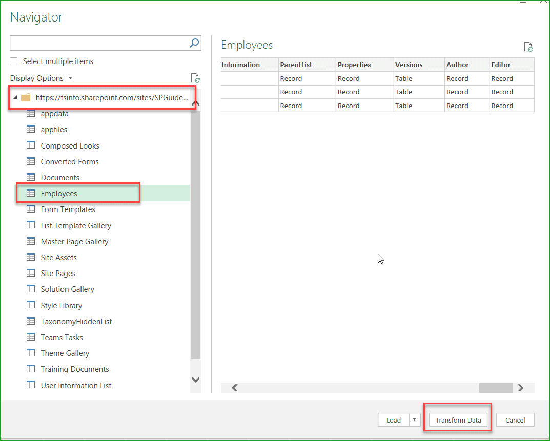Click the Site Assets table icon
Image resolution: width=550 pixels, height=441 pixels.
click(x=31, y=257)
